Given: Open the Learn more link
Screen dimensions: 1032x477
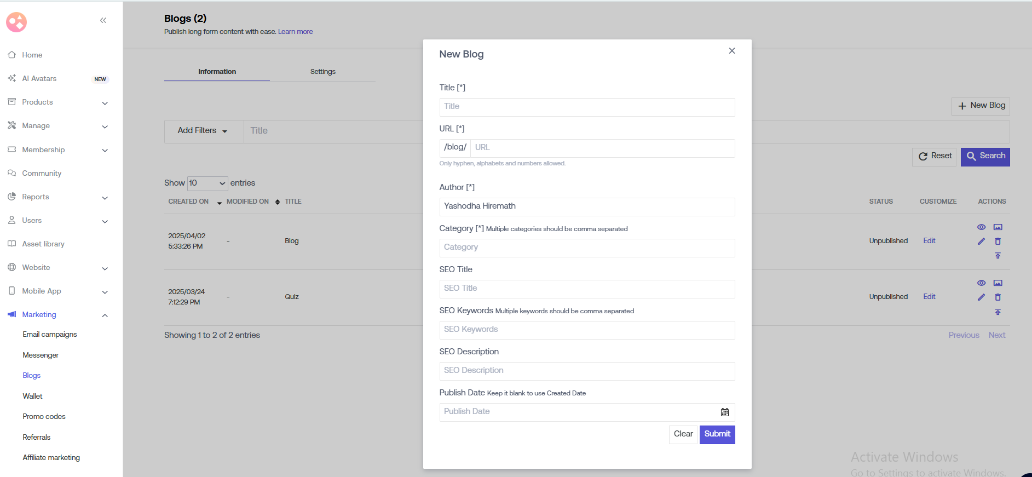Looking at the screenshot, I should point(295,32).
